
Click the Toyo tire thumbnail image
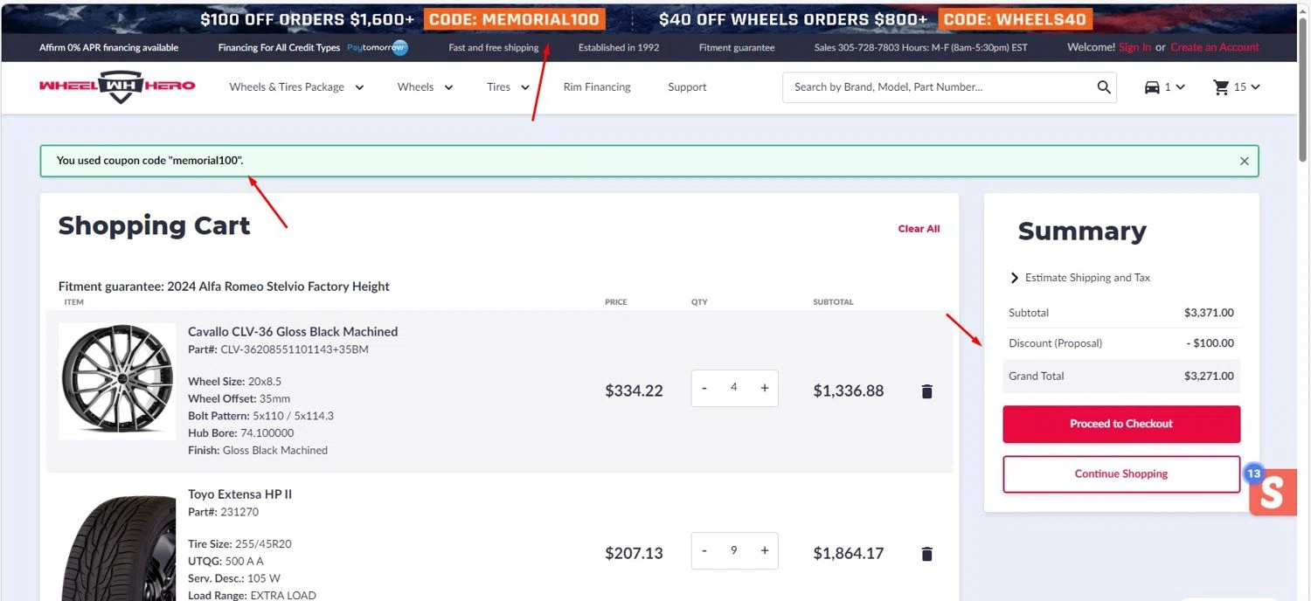click(x=117, y=549)
